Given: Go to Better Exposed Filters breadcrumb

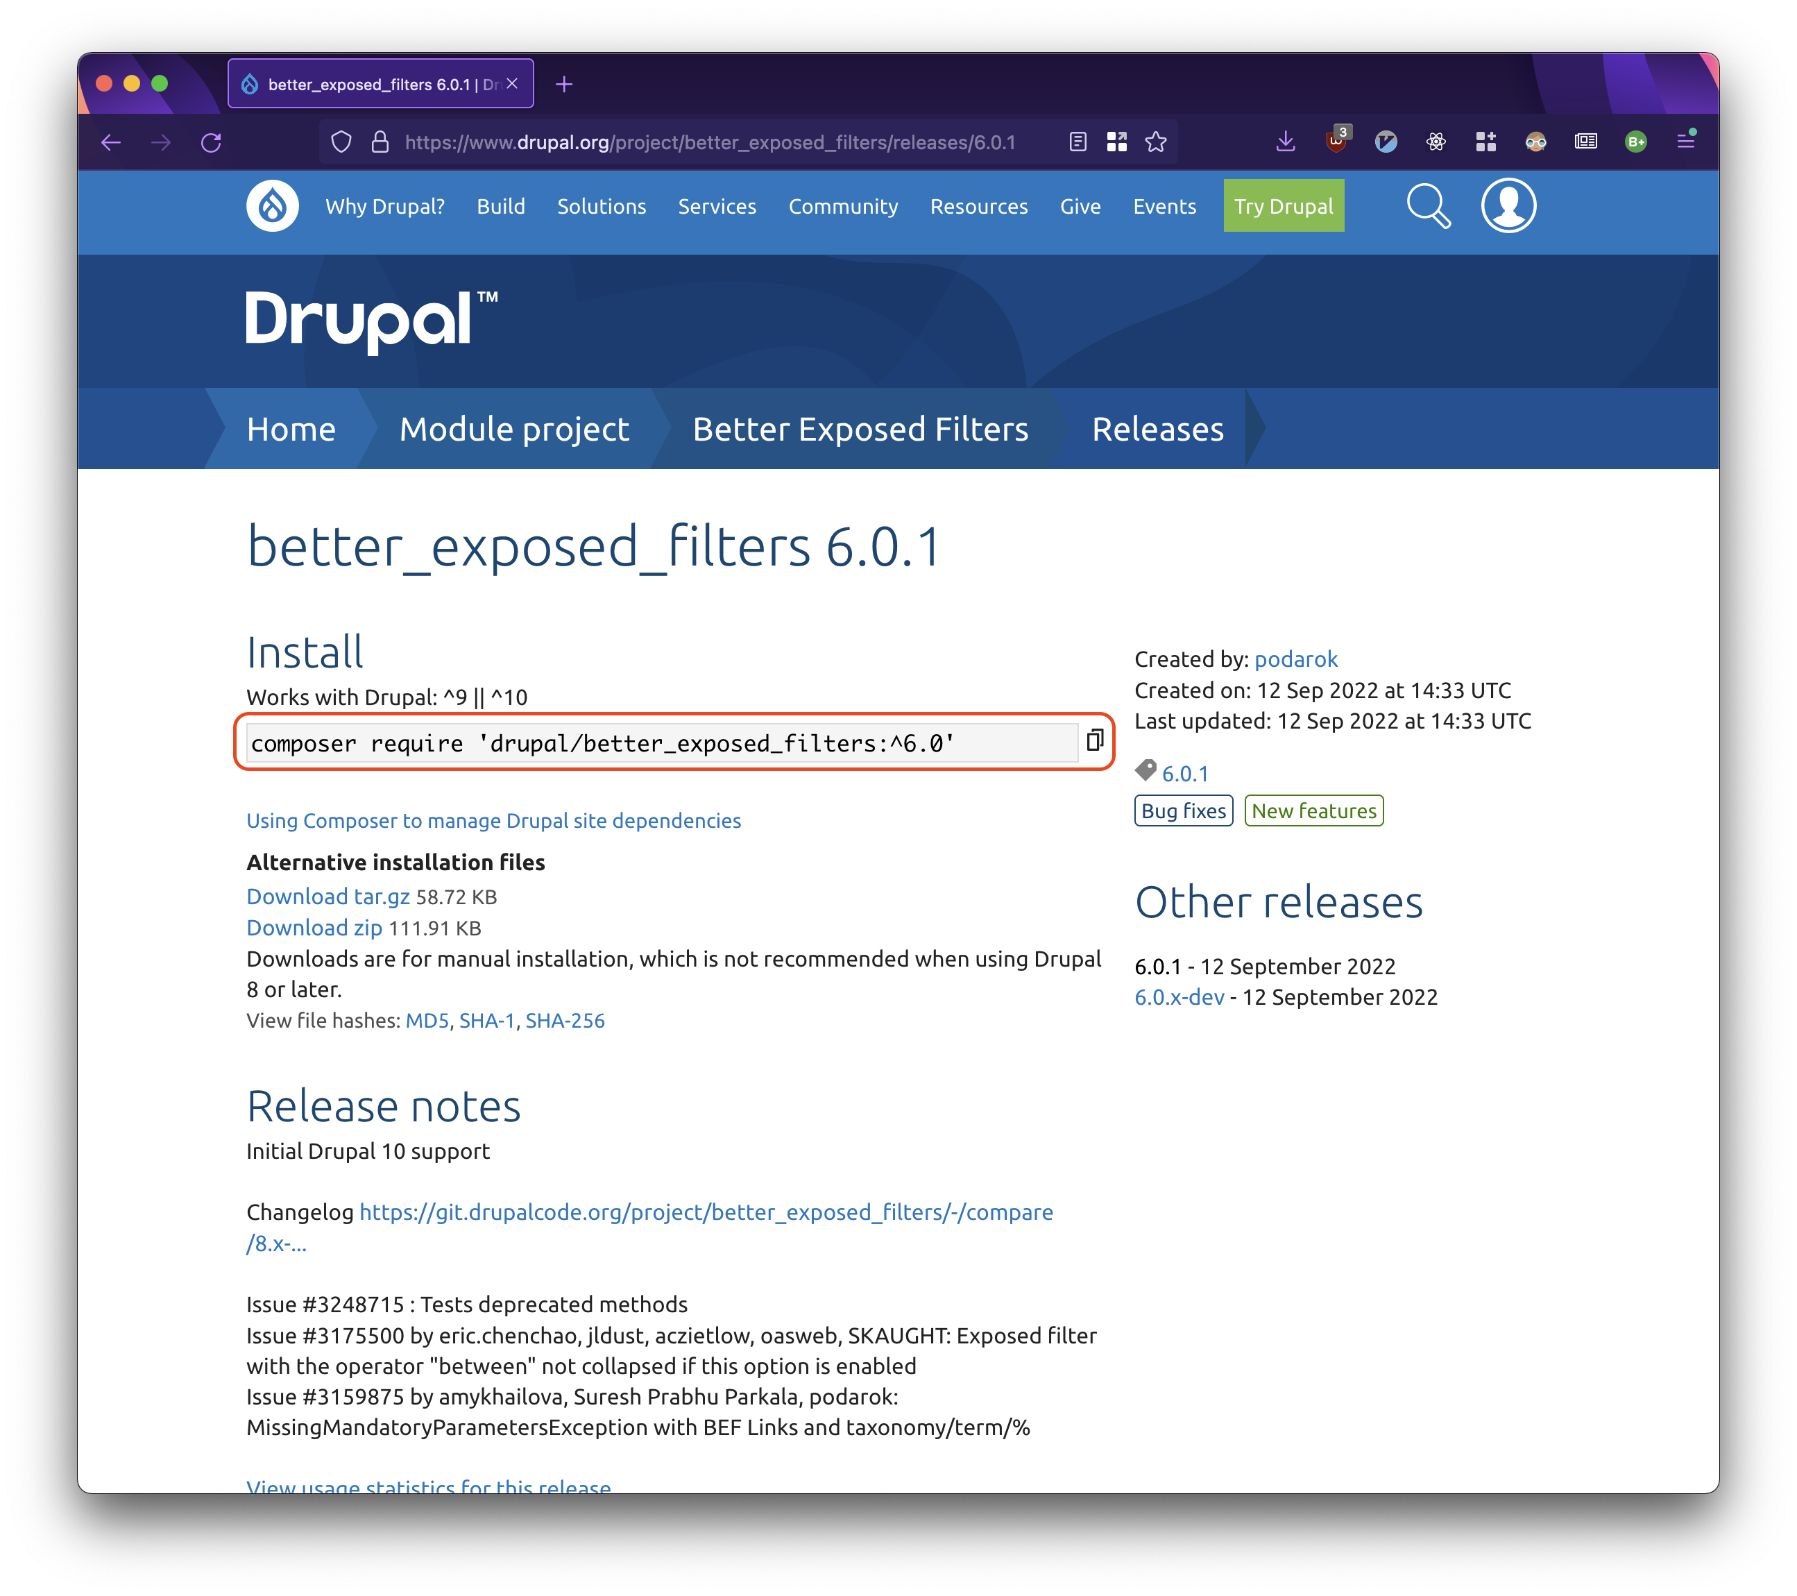Looking at the screenshot, I should [x=861, y=429].
